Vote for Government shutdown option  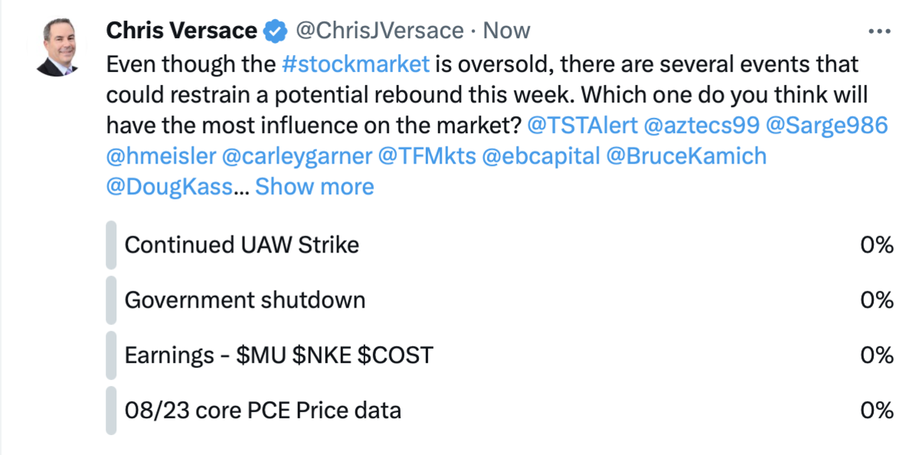245,300
